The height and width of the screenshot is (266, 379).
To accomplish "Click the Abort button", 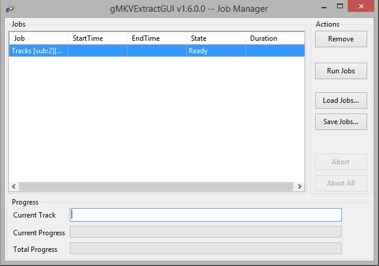I will [x=341, y=162].
